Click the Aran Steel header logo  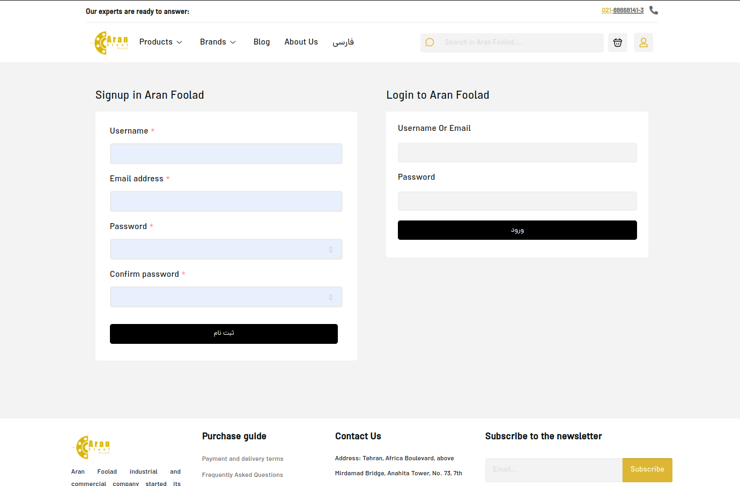[x=111, y=43]
